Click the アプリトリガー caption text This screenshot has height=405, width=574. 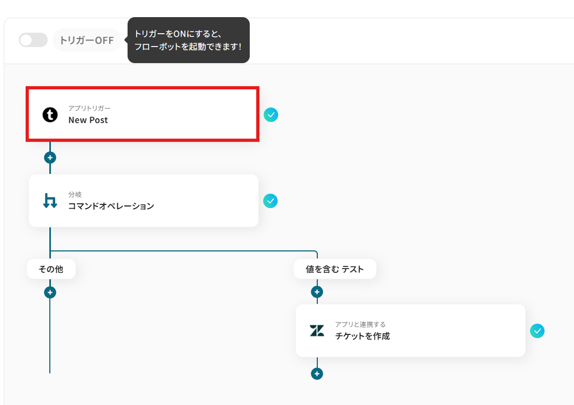click(x=90, y=108)
